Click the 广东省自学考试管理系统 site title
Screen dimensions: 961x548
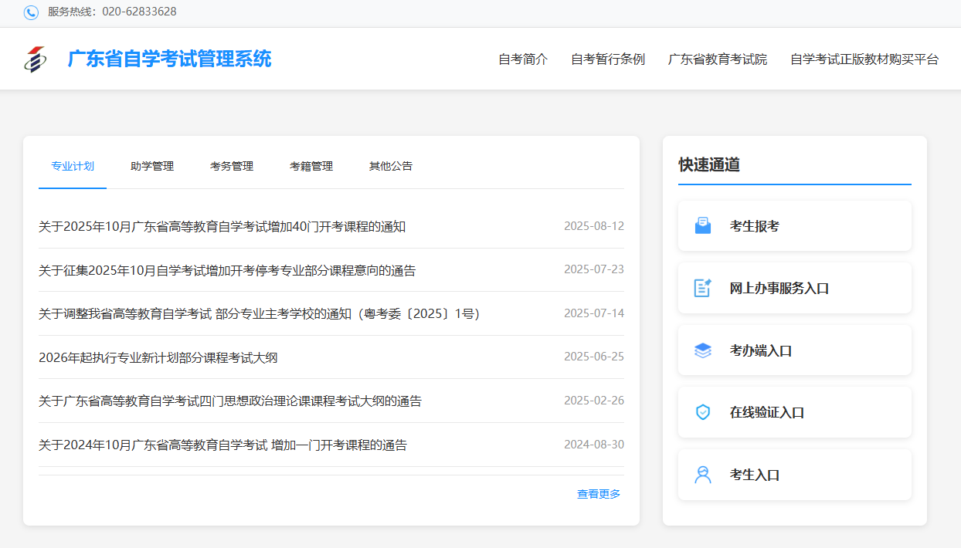(170, 59)
